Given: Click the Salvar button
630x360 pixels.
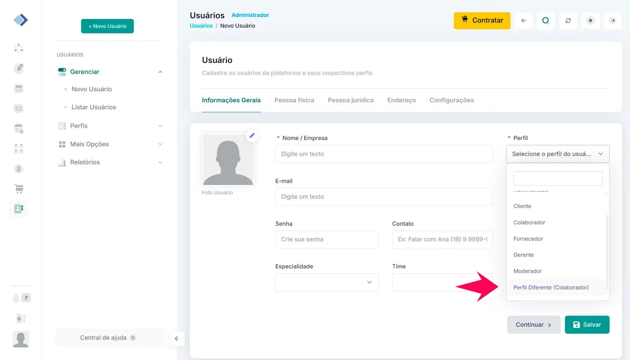Looking at the screenshot, I should [587, 325].
